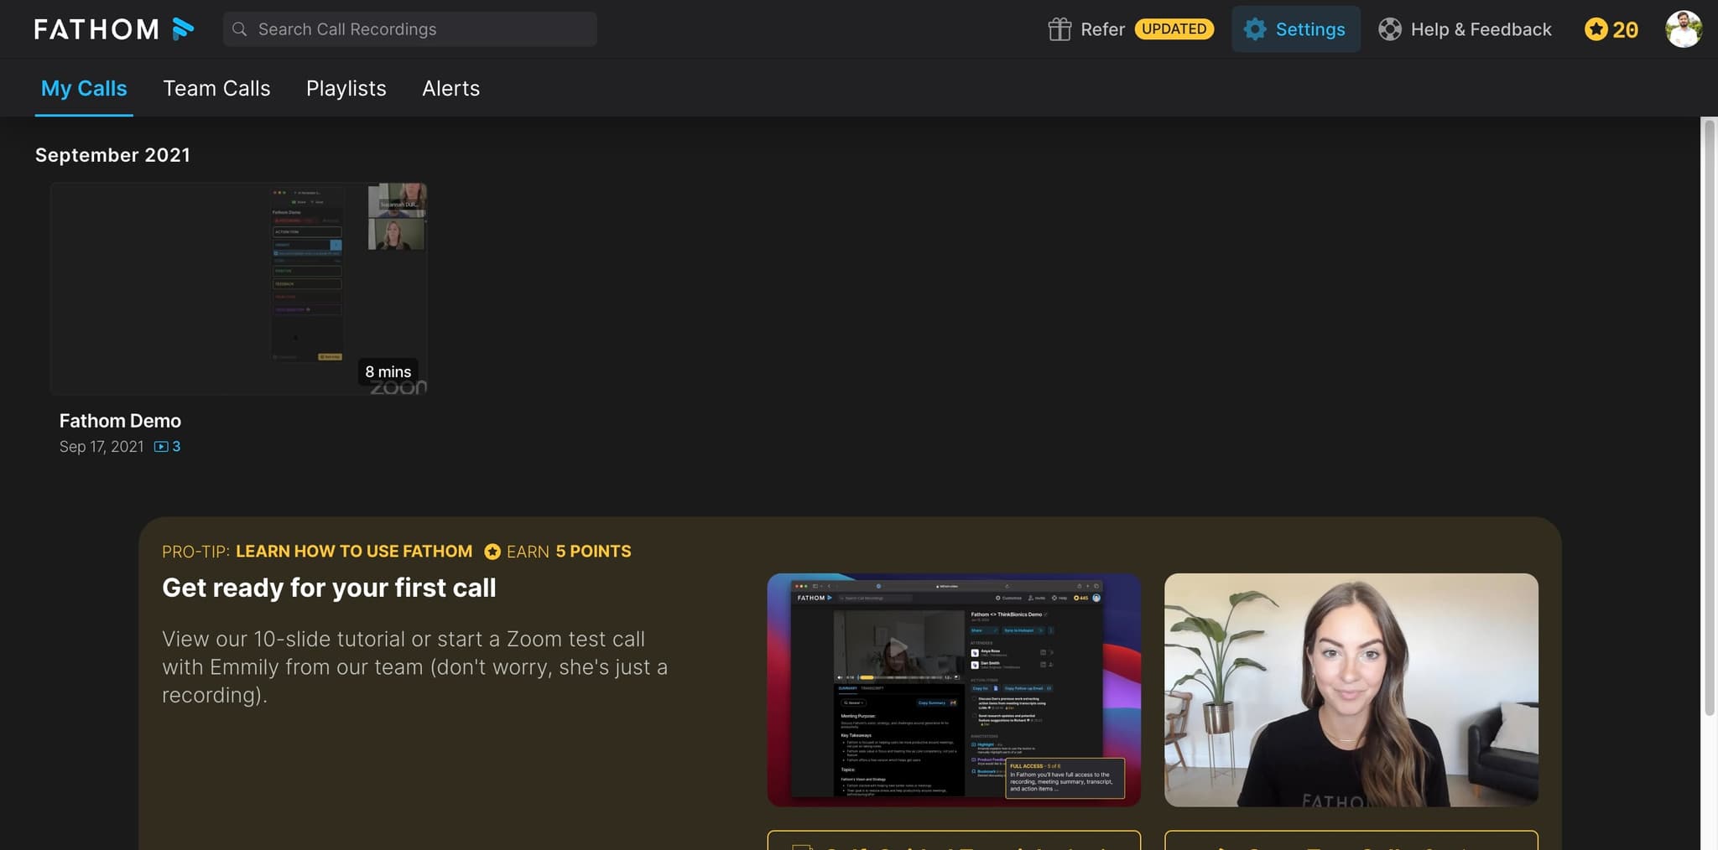Open your profile avatar picture
1718x850 pixels.
[x=1684, y=29]
